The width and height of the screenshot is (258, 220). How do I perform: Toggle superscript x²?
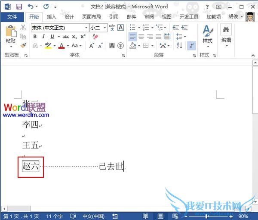(83, 37)
